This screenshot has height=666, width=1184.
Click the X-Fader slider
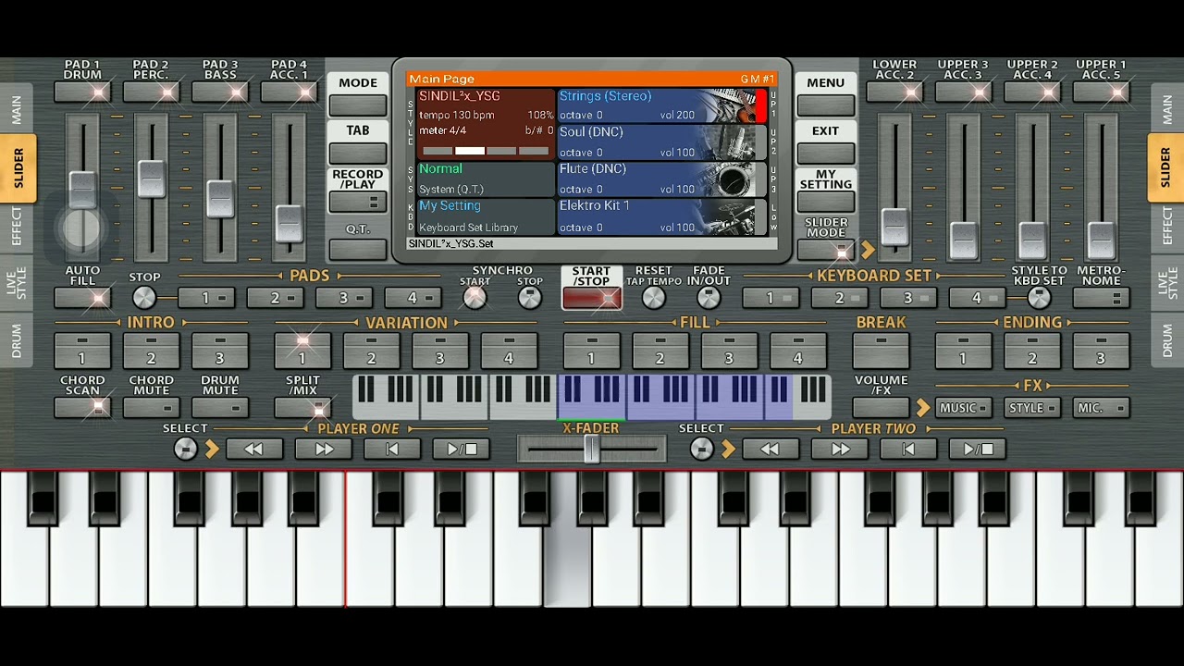click(591, 450)
